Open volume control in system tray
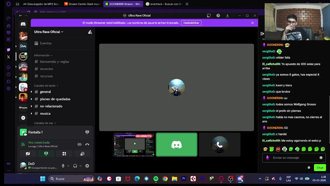The height and width of the screenshot is (186, 330). [301, 179]
